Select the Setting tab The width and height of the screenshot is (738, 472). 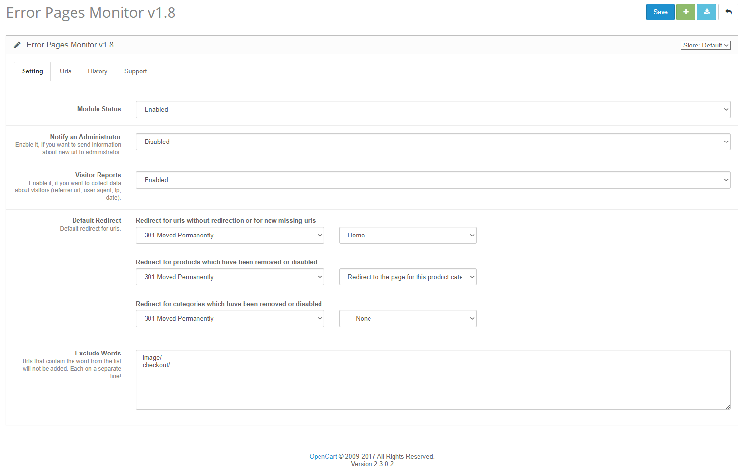click(x=32, y=71)
